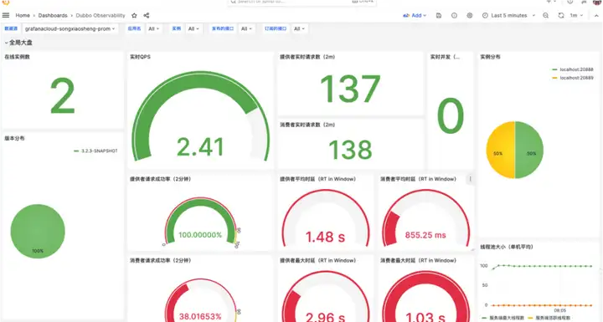Save dashboard using the disk icon

(439, 15)
